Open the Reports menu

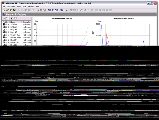point(31,7)
